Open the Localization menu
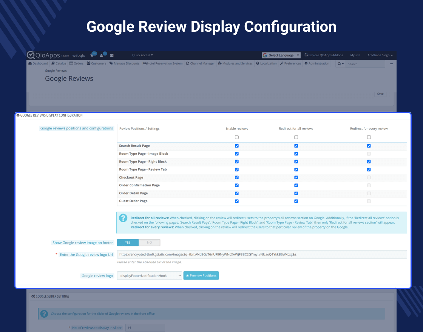Screen dimensions: 423x332 [266, 63]
